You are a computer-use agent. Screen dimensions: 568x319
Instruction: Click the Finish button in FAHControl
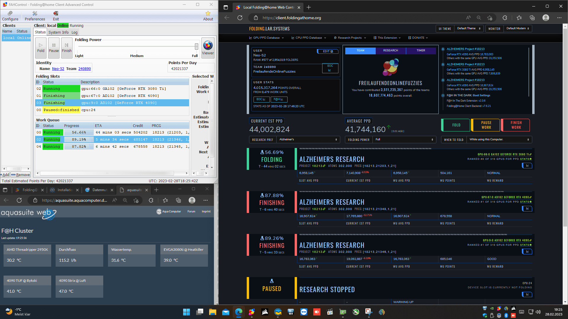coord(67,48)
